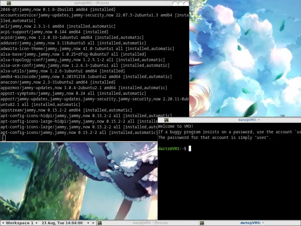Click the alsa-base/jammy line
The height and width of the screenshot is (226, 301).
tap(73, 54)
